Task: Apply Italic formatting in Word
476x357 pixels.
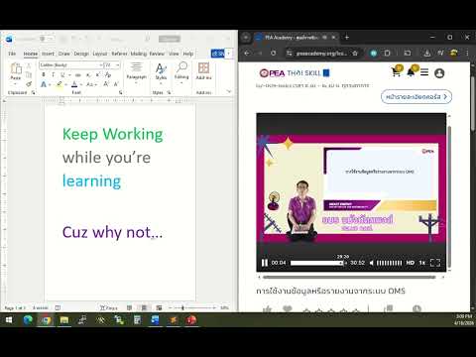Action: point(53,75)
